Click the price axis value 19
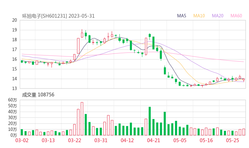The width and height of the screenshot is (249, 148). click(14, 30)
